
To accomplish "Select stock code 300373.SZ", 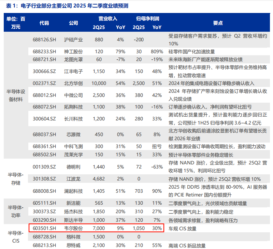I will click(x=44, y=211).
